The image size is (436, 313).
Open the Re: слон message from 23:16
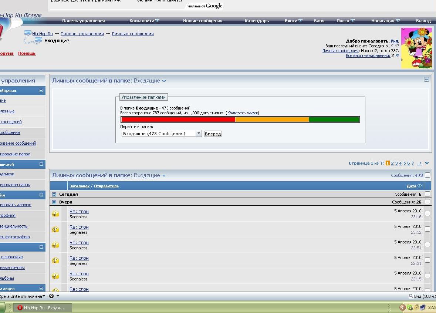79,212
